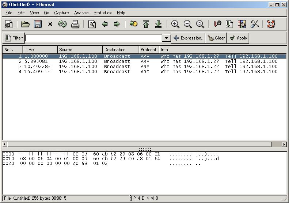Select packet 3 at time 10.402283
289x203 pixels.
[x=145, y=67]
